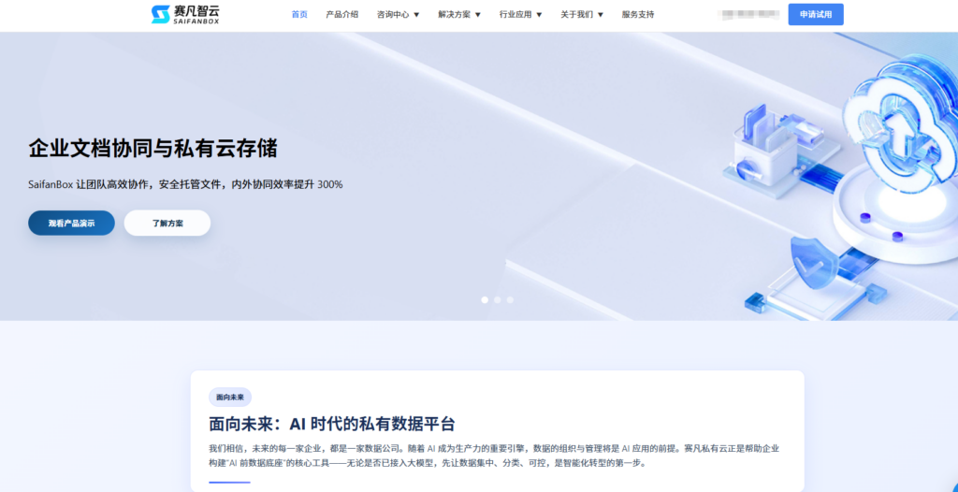Click heading 面向未来：AI 时代的私有数据平台
958x492 pixels.
tap(332, 424)
